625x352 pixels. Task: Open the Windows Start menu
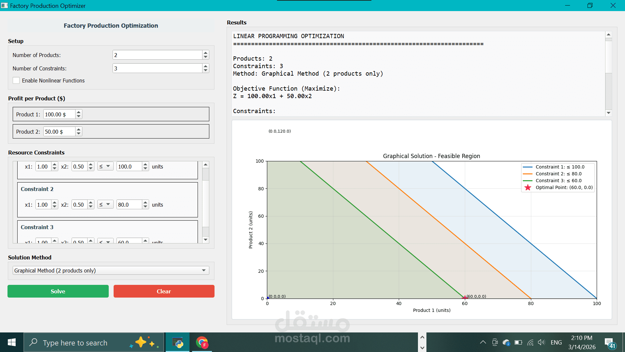tap(12, 342)
